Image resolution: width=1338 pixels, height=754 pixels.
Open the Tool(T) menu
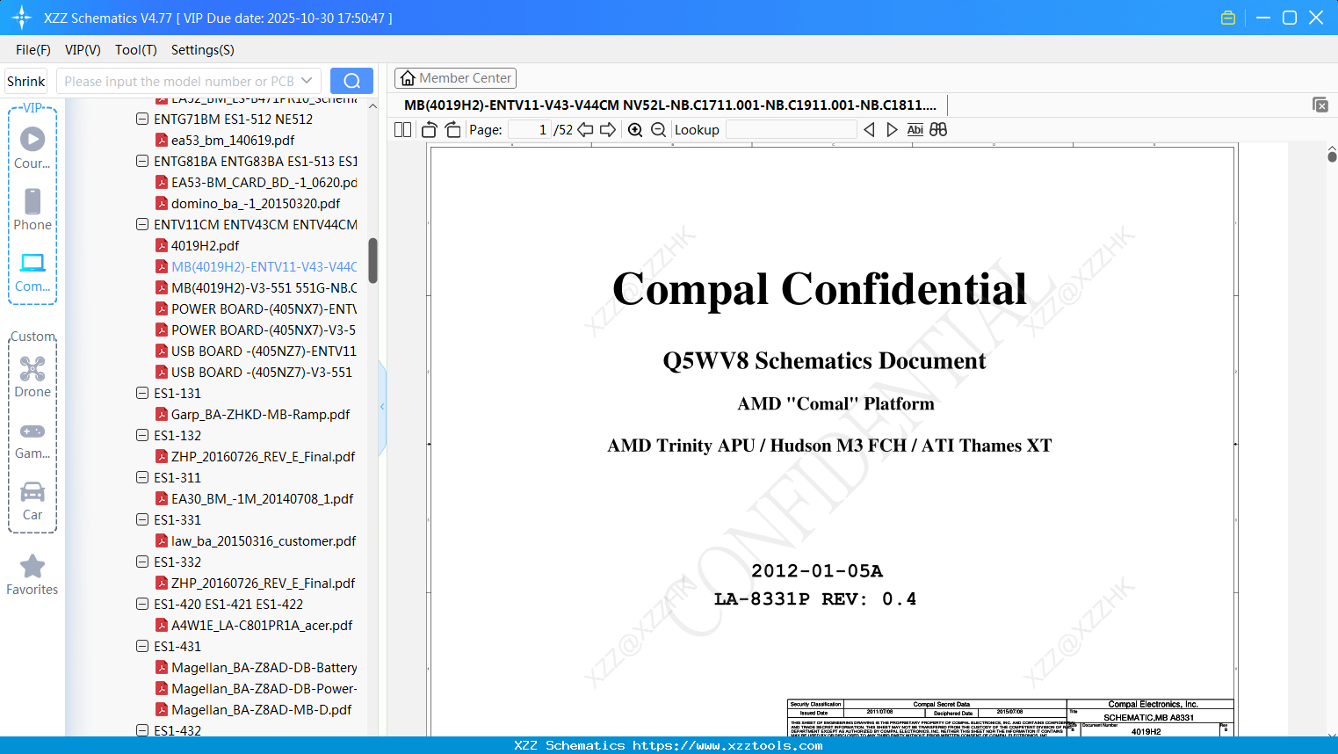136,50
